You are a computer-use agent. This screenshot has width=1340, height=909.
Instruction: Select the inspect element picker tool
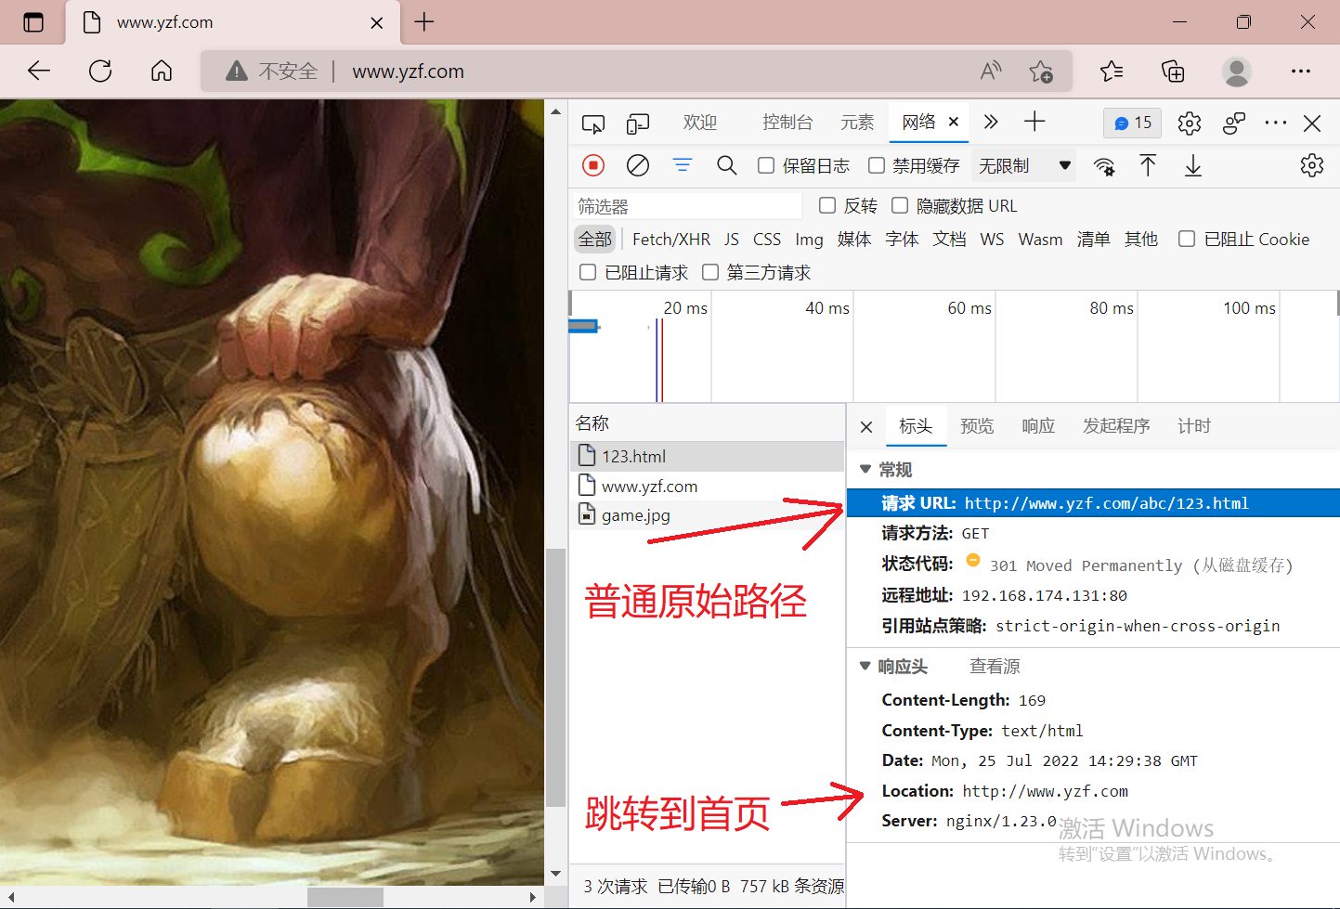[592, 123]
